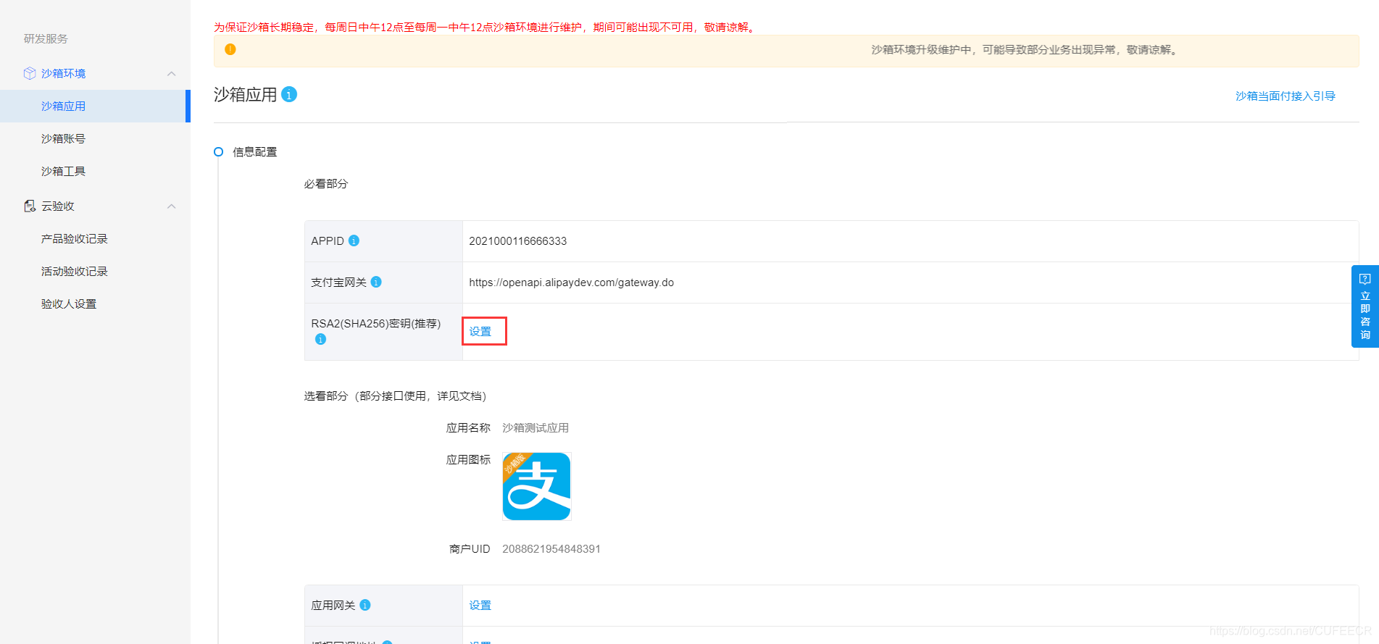The height and width of the screenshot is (644, 1379).
Task: Click the red maintenance notice text
Action: [x=486, y=27]
